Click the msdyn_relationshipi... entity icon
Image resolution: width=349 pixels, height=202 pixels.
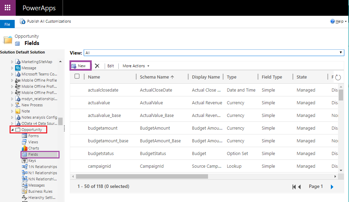[x=18, y=99]
